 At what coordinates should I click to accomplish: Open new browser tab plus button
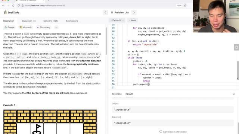pyautogui.click(x=49, y=0)
